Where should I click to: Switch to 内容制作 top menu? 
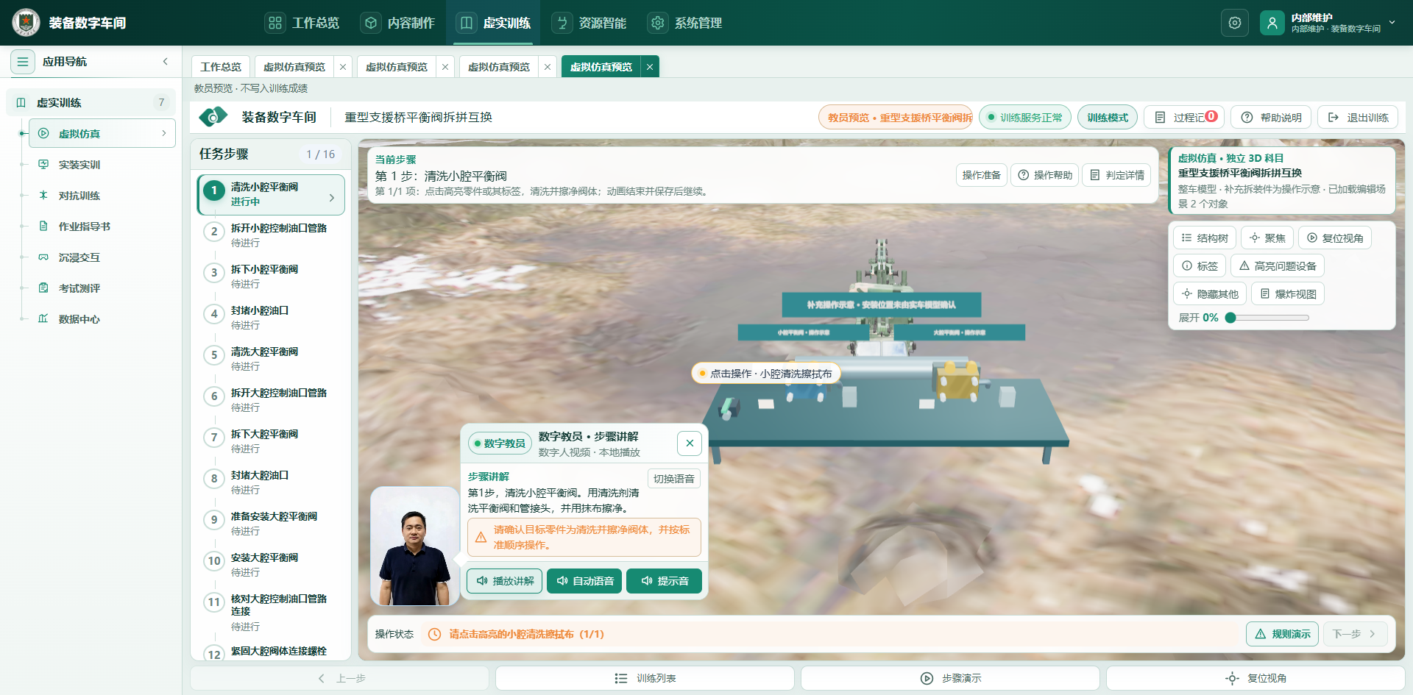click(398, 23)
